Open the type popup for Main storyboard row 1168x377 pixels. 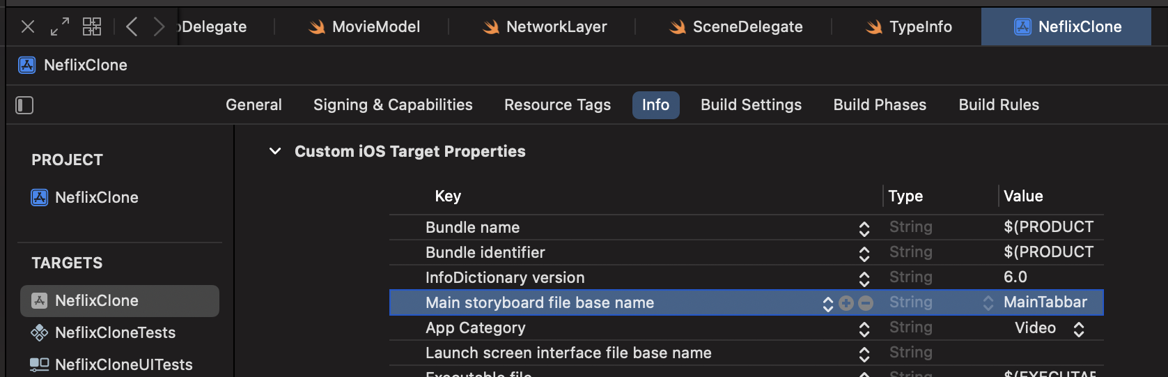tap(988, 302)
